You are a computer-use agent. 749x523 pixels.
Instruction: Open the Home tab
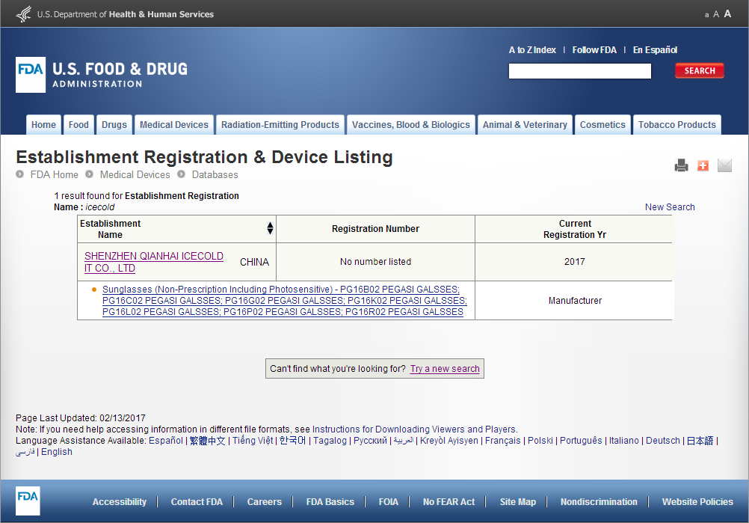click(43, 125)
